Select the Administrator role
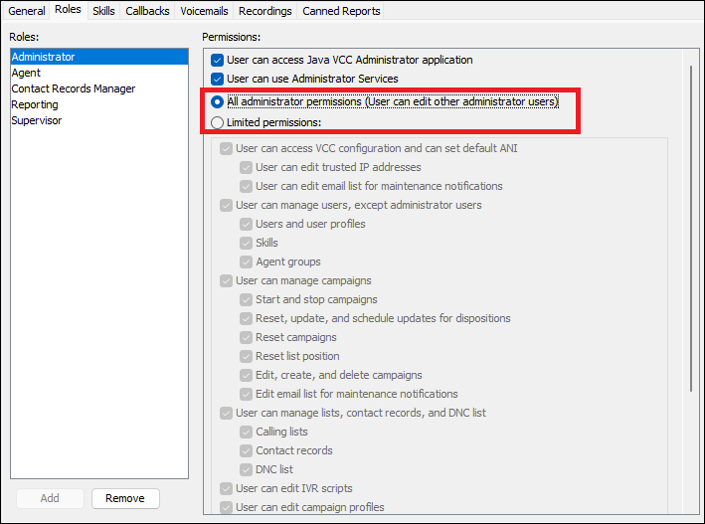The width and height of the screenshot is (705, 524). [x=98, y=57]
